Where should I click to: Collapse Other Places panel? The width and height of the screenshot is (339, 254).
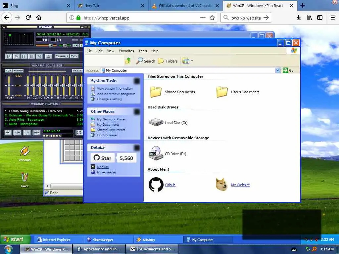(x=137, y=112)
